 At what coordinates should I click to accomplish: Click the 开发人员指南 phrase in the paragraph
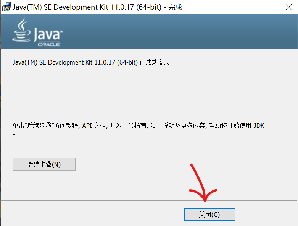click(128, 126)
